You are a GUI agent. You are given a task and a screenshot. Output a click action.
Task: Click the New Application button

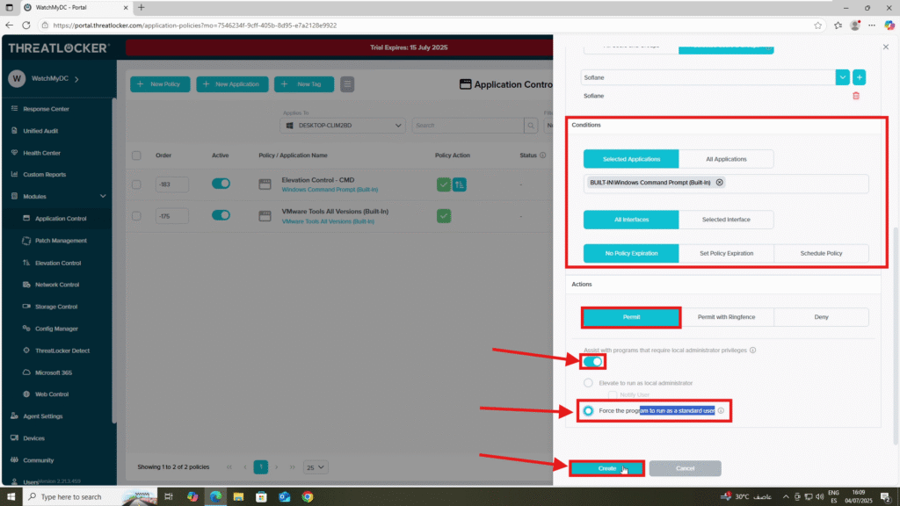232,84
